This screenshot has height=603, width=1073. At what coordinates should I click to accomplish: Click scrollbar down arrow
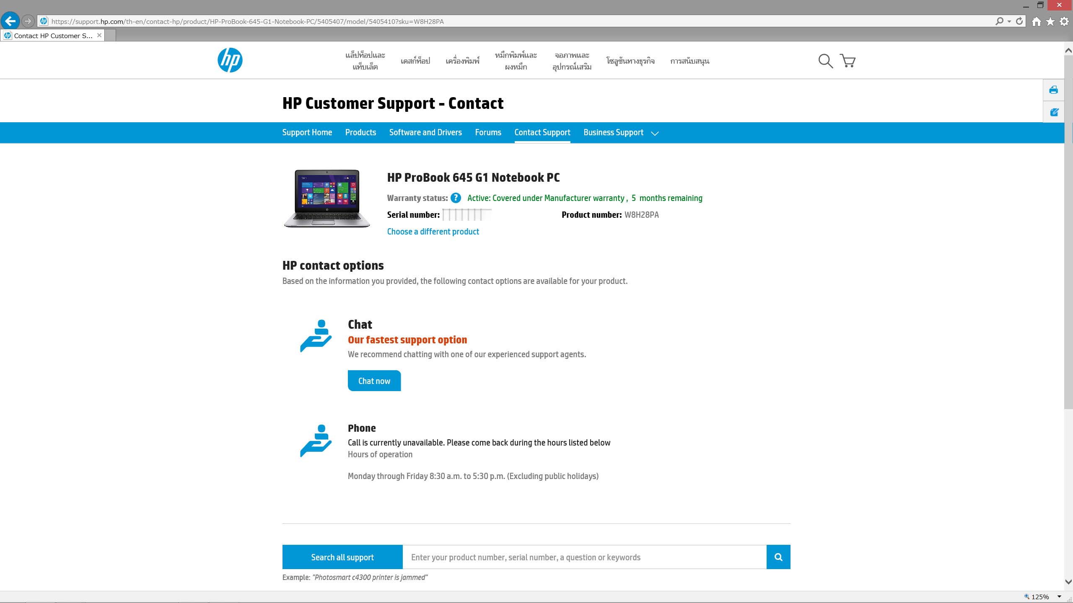coord(1068,582)
